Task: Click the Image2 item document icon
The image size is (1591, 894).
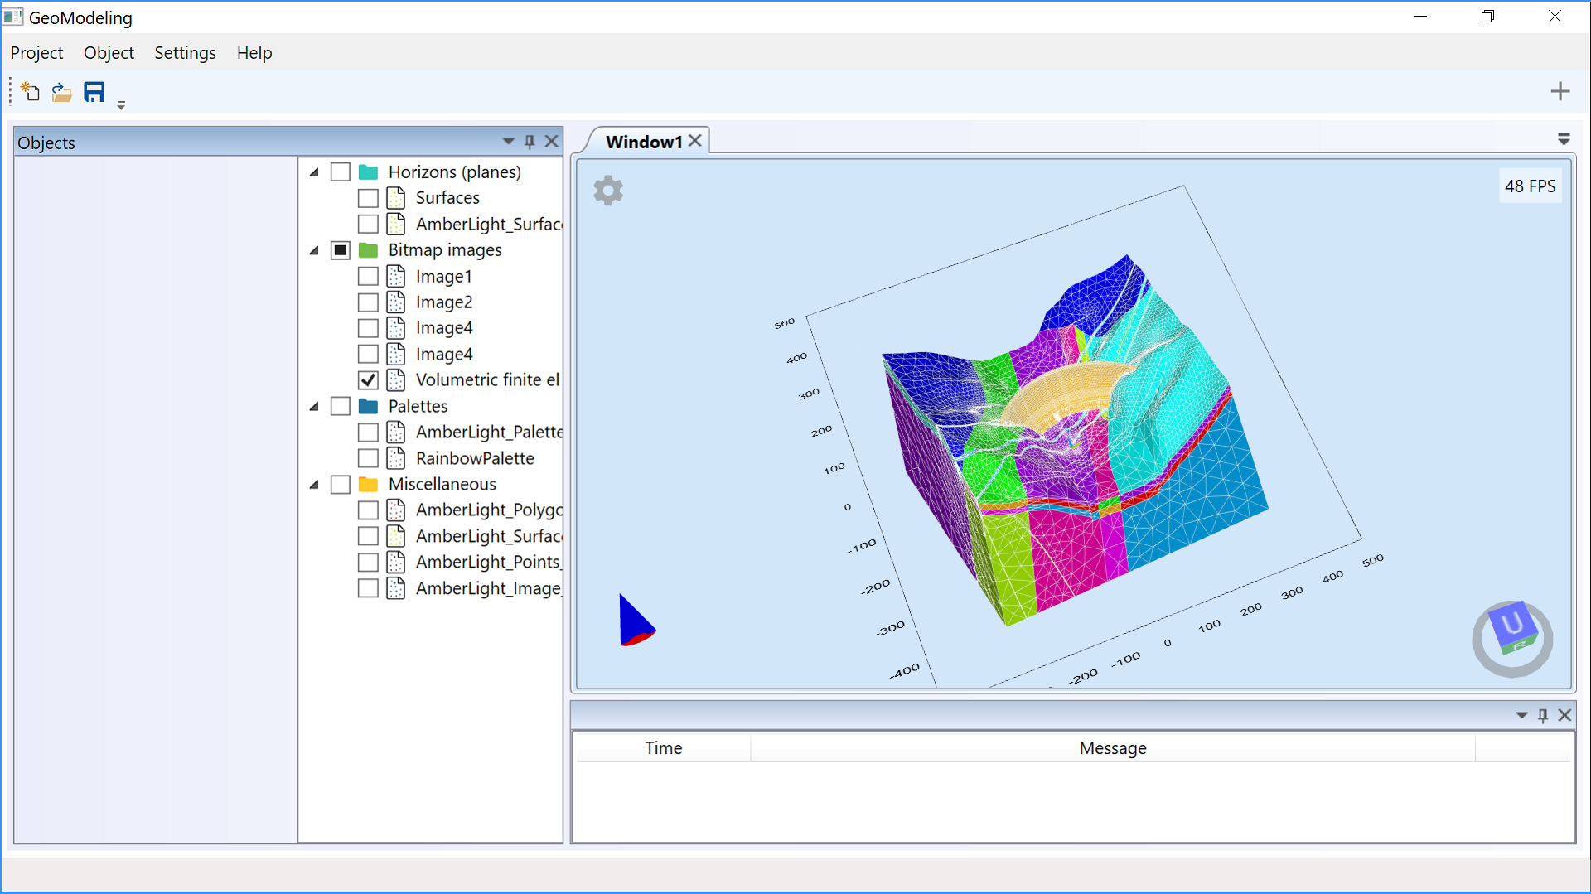Action: [x=396, y=302]
